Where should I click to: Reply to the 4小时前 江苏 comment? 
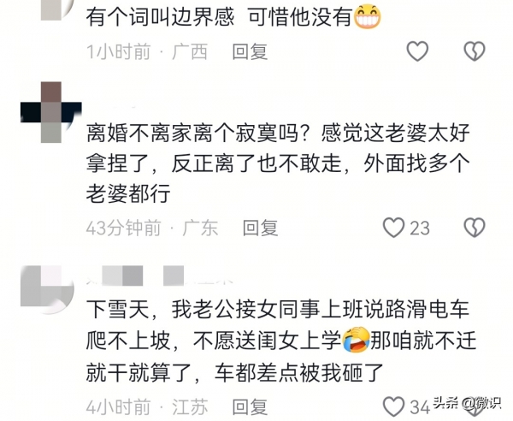[250, 407]
